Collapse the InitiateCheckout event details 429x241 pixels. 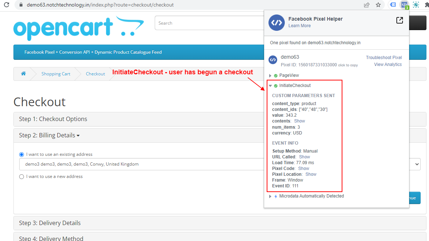click(x=270, y=86)
